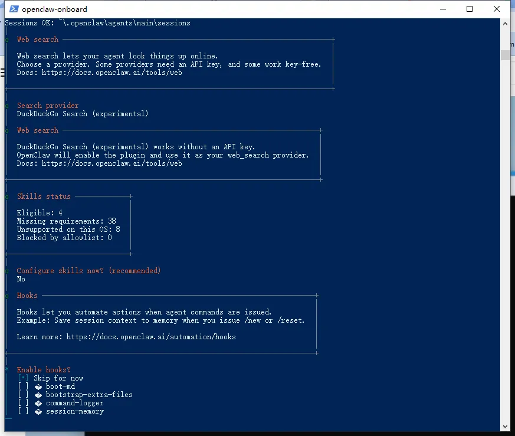Toggle the 'Skip for now' checkbox

point(24,378)
